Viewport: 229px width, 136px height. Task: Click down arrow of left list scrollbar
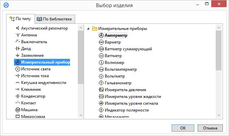[81, 115]
